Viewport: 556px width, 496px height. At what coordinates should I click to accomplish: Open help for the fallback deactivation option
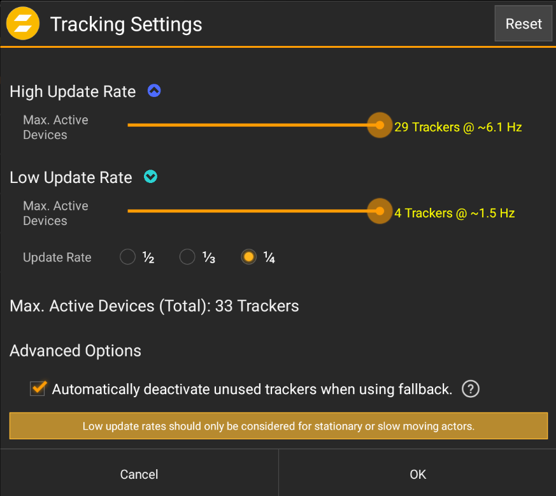point(470,389)
